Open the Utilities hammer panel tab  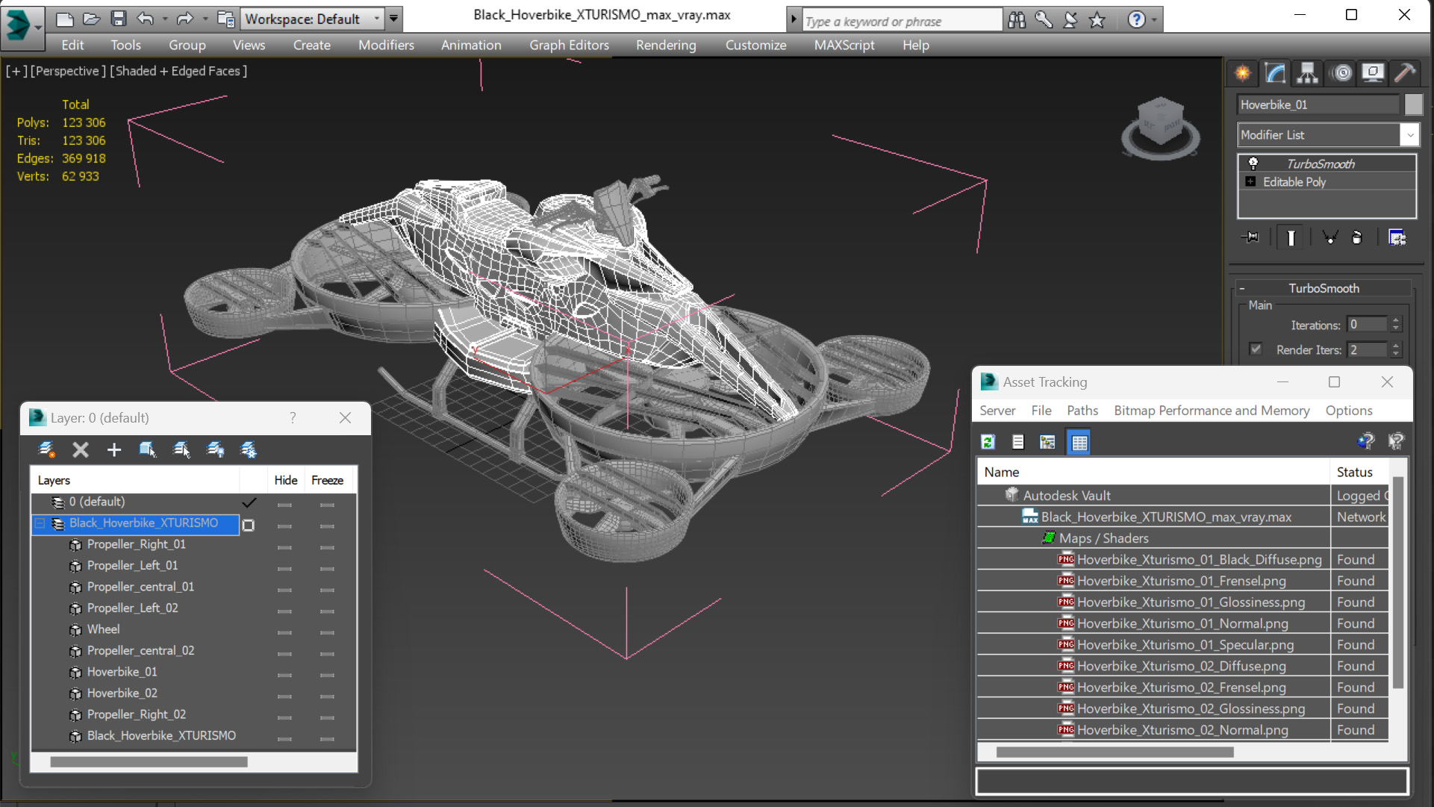[1405, 72]
